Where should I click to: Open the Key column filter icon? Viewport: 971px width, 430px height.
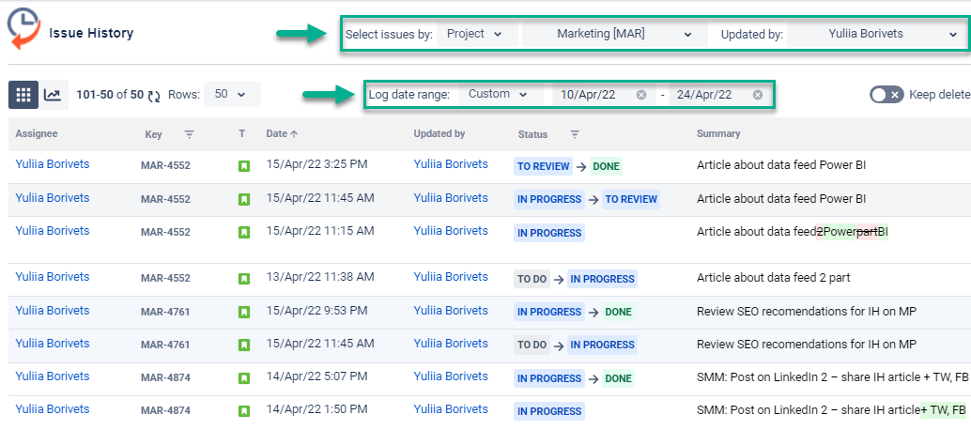pos(190,133)
